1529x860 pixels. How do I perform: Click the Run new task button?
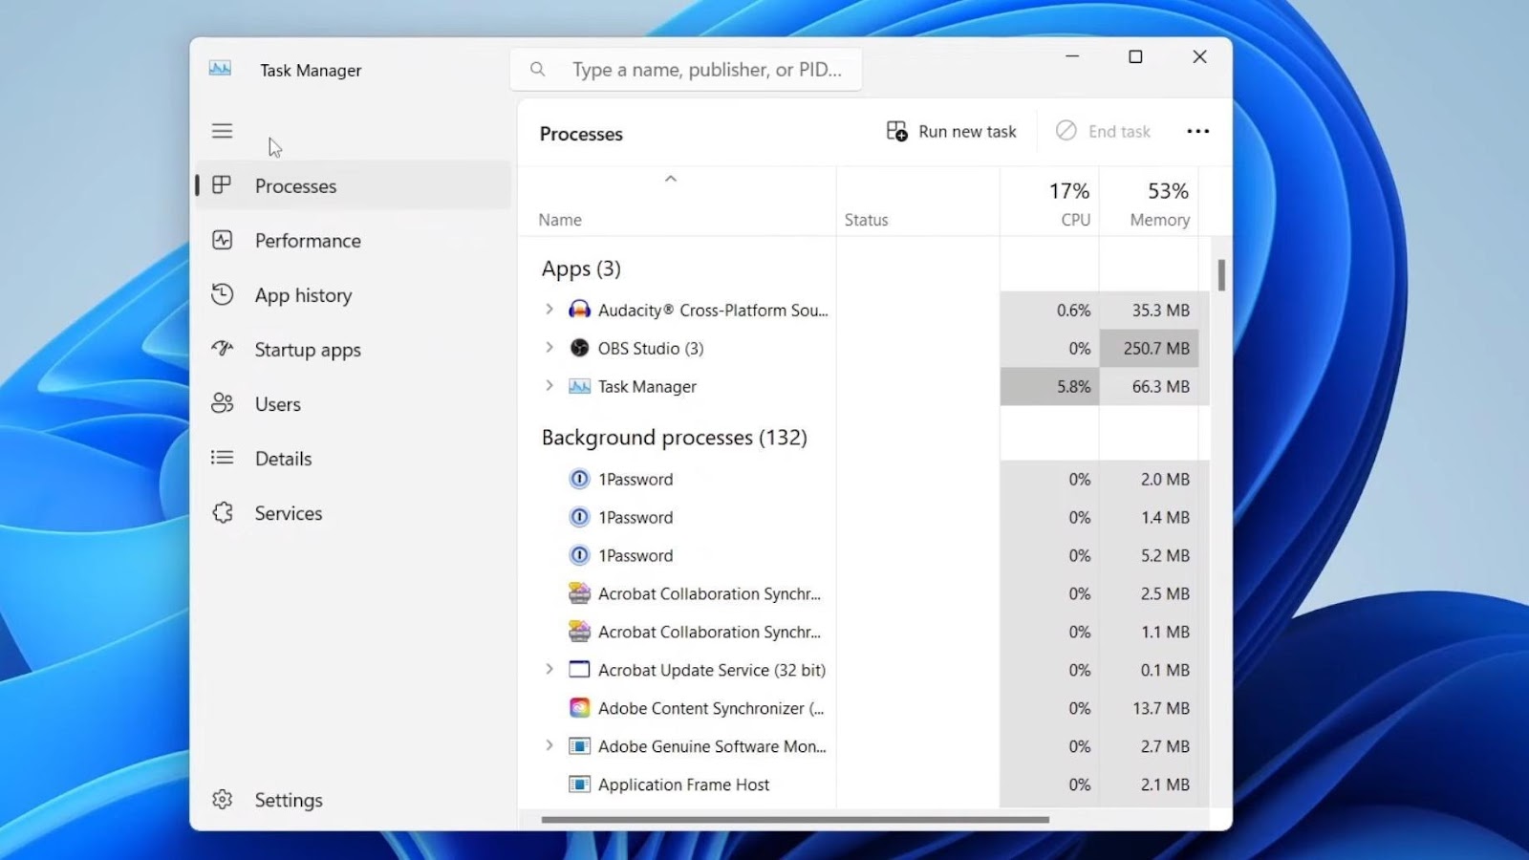pyautogui.click(x=952, y=131)
